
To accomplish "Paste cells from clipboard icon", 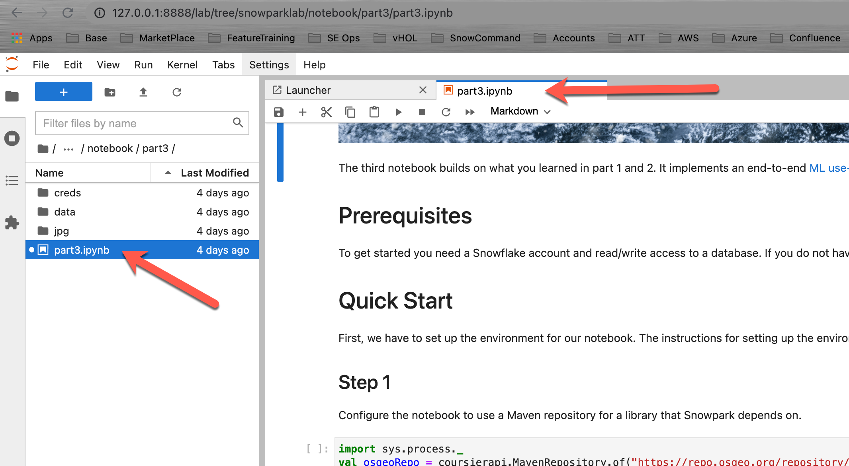I will 374,112.
